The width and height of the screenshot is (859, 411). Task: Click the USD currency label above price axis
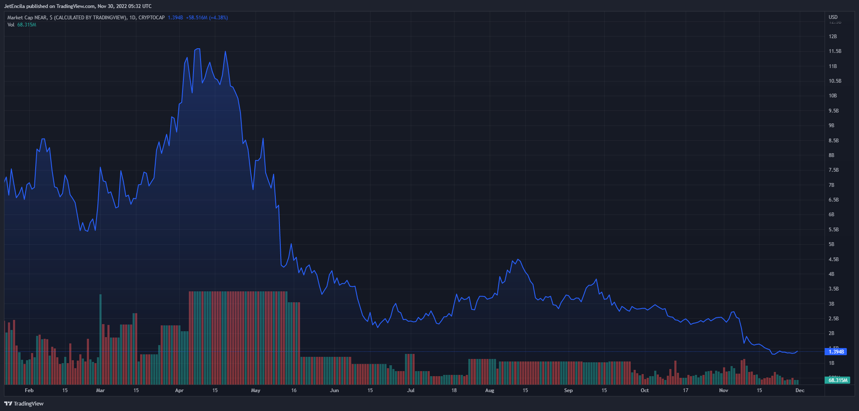[x=833, y=17]
